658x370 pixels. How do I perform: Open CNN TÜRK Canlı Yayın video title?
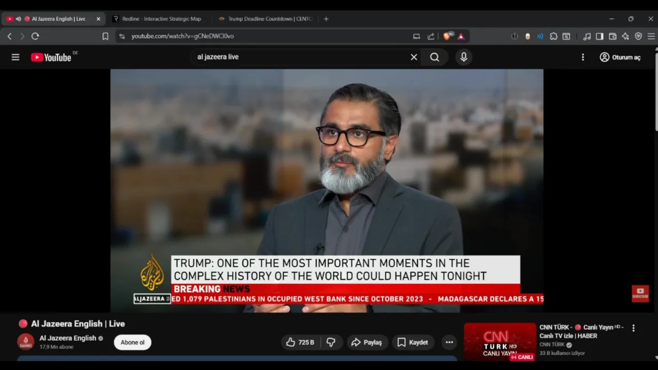pos(581,331)
